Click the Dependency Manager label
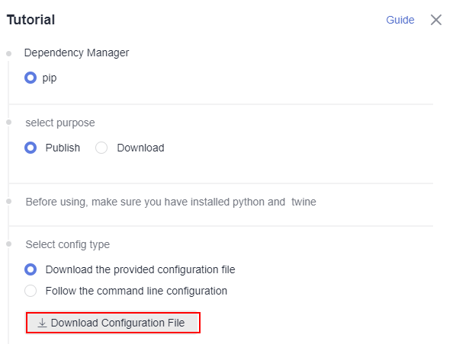 [76, 53]
